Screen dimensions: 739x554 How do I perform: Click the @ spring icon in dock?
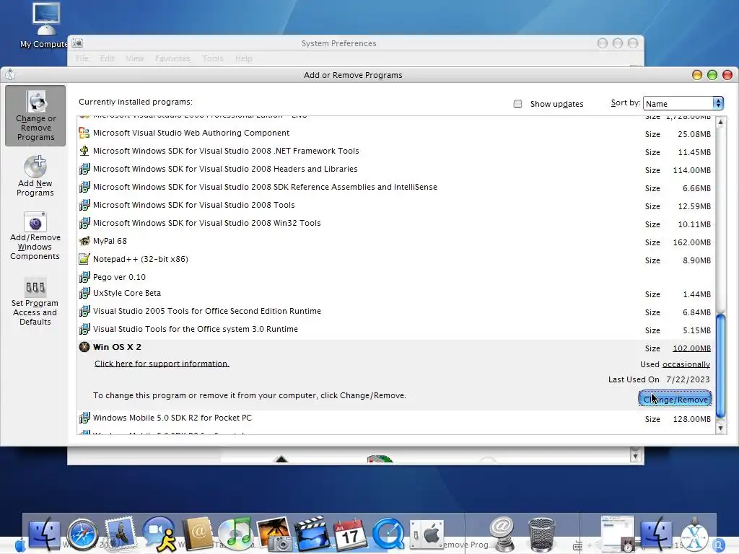click(502, 535)
